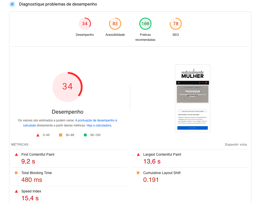Click the First Contentful Paint metric title
The image size is (260, 203).
(38, 154)
